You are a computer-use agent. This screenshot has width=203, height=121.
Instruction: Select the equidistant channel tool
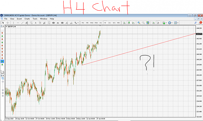tap(27, 23)
